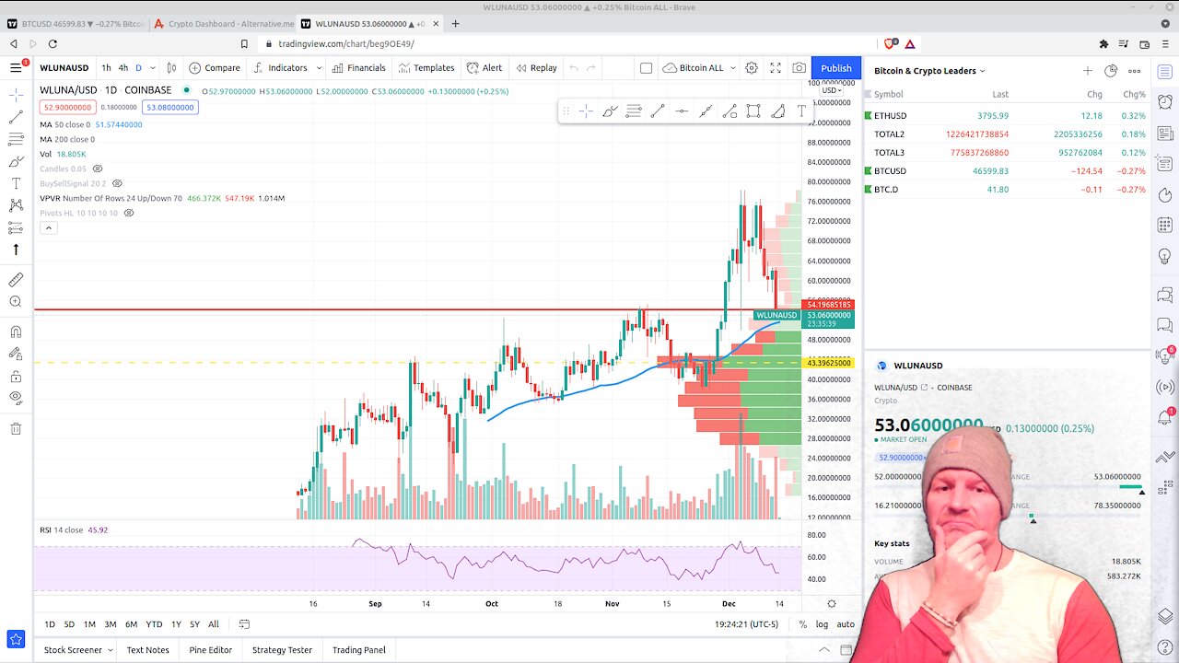The height and width of the screenshot is (663, 1179).
Task: Select the 3M date range button
Action: click(x=110, y=624)
